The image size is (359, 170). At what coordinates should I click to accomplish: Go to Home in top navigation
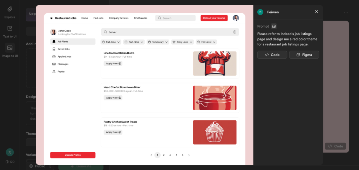coord(84,18)
